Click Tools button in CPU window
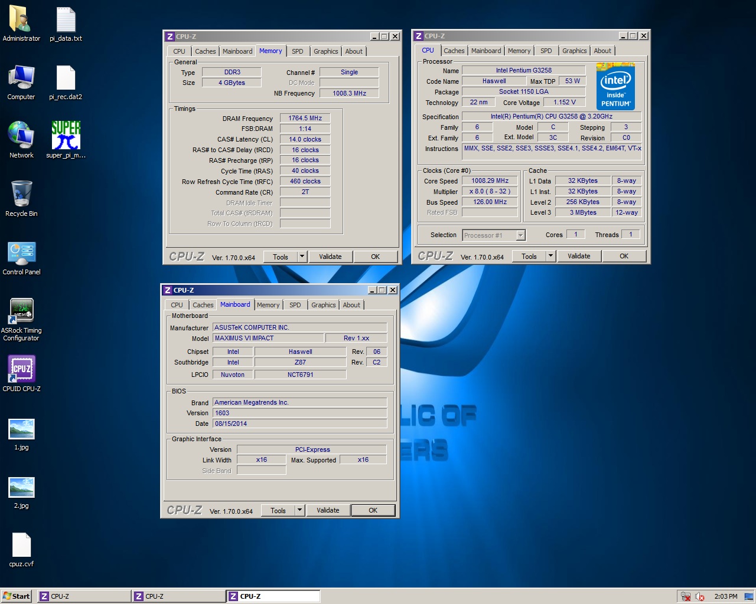The height and width of the screenshot is (604, 756). click(x=529, y=256)
